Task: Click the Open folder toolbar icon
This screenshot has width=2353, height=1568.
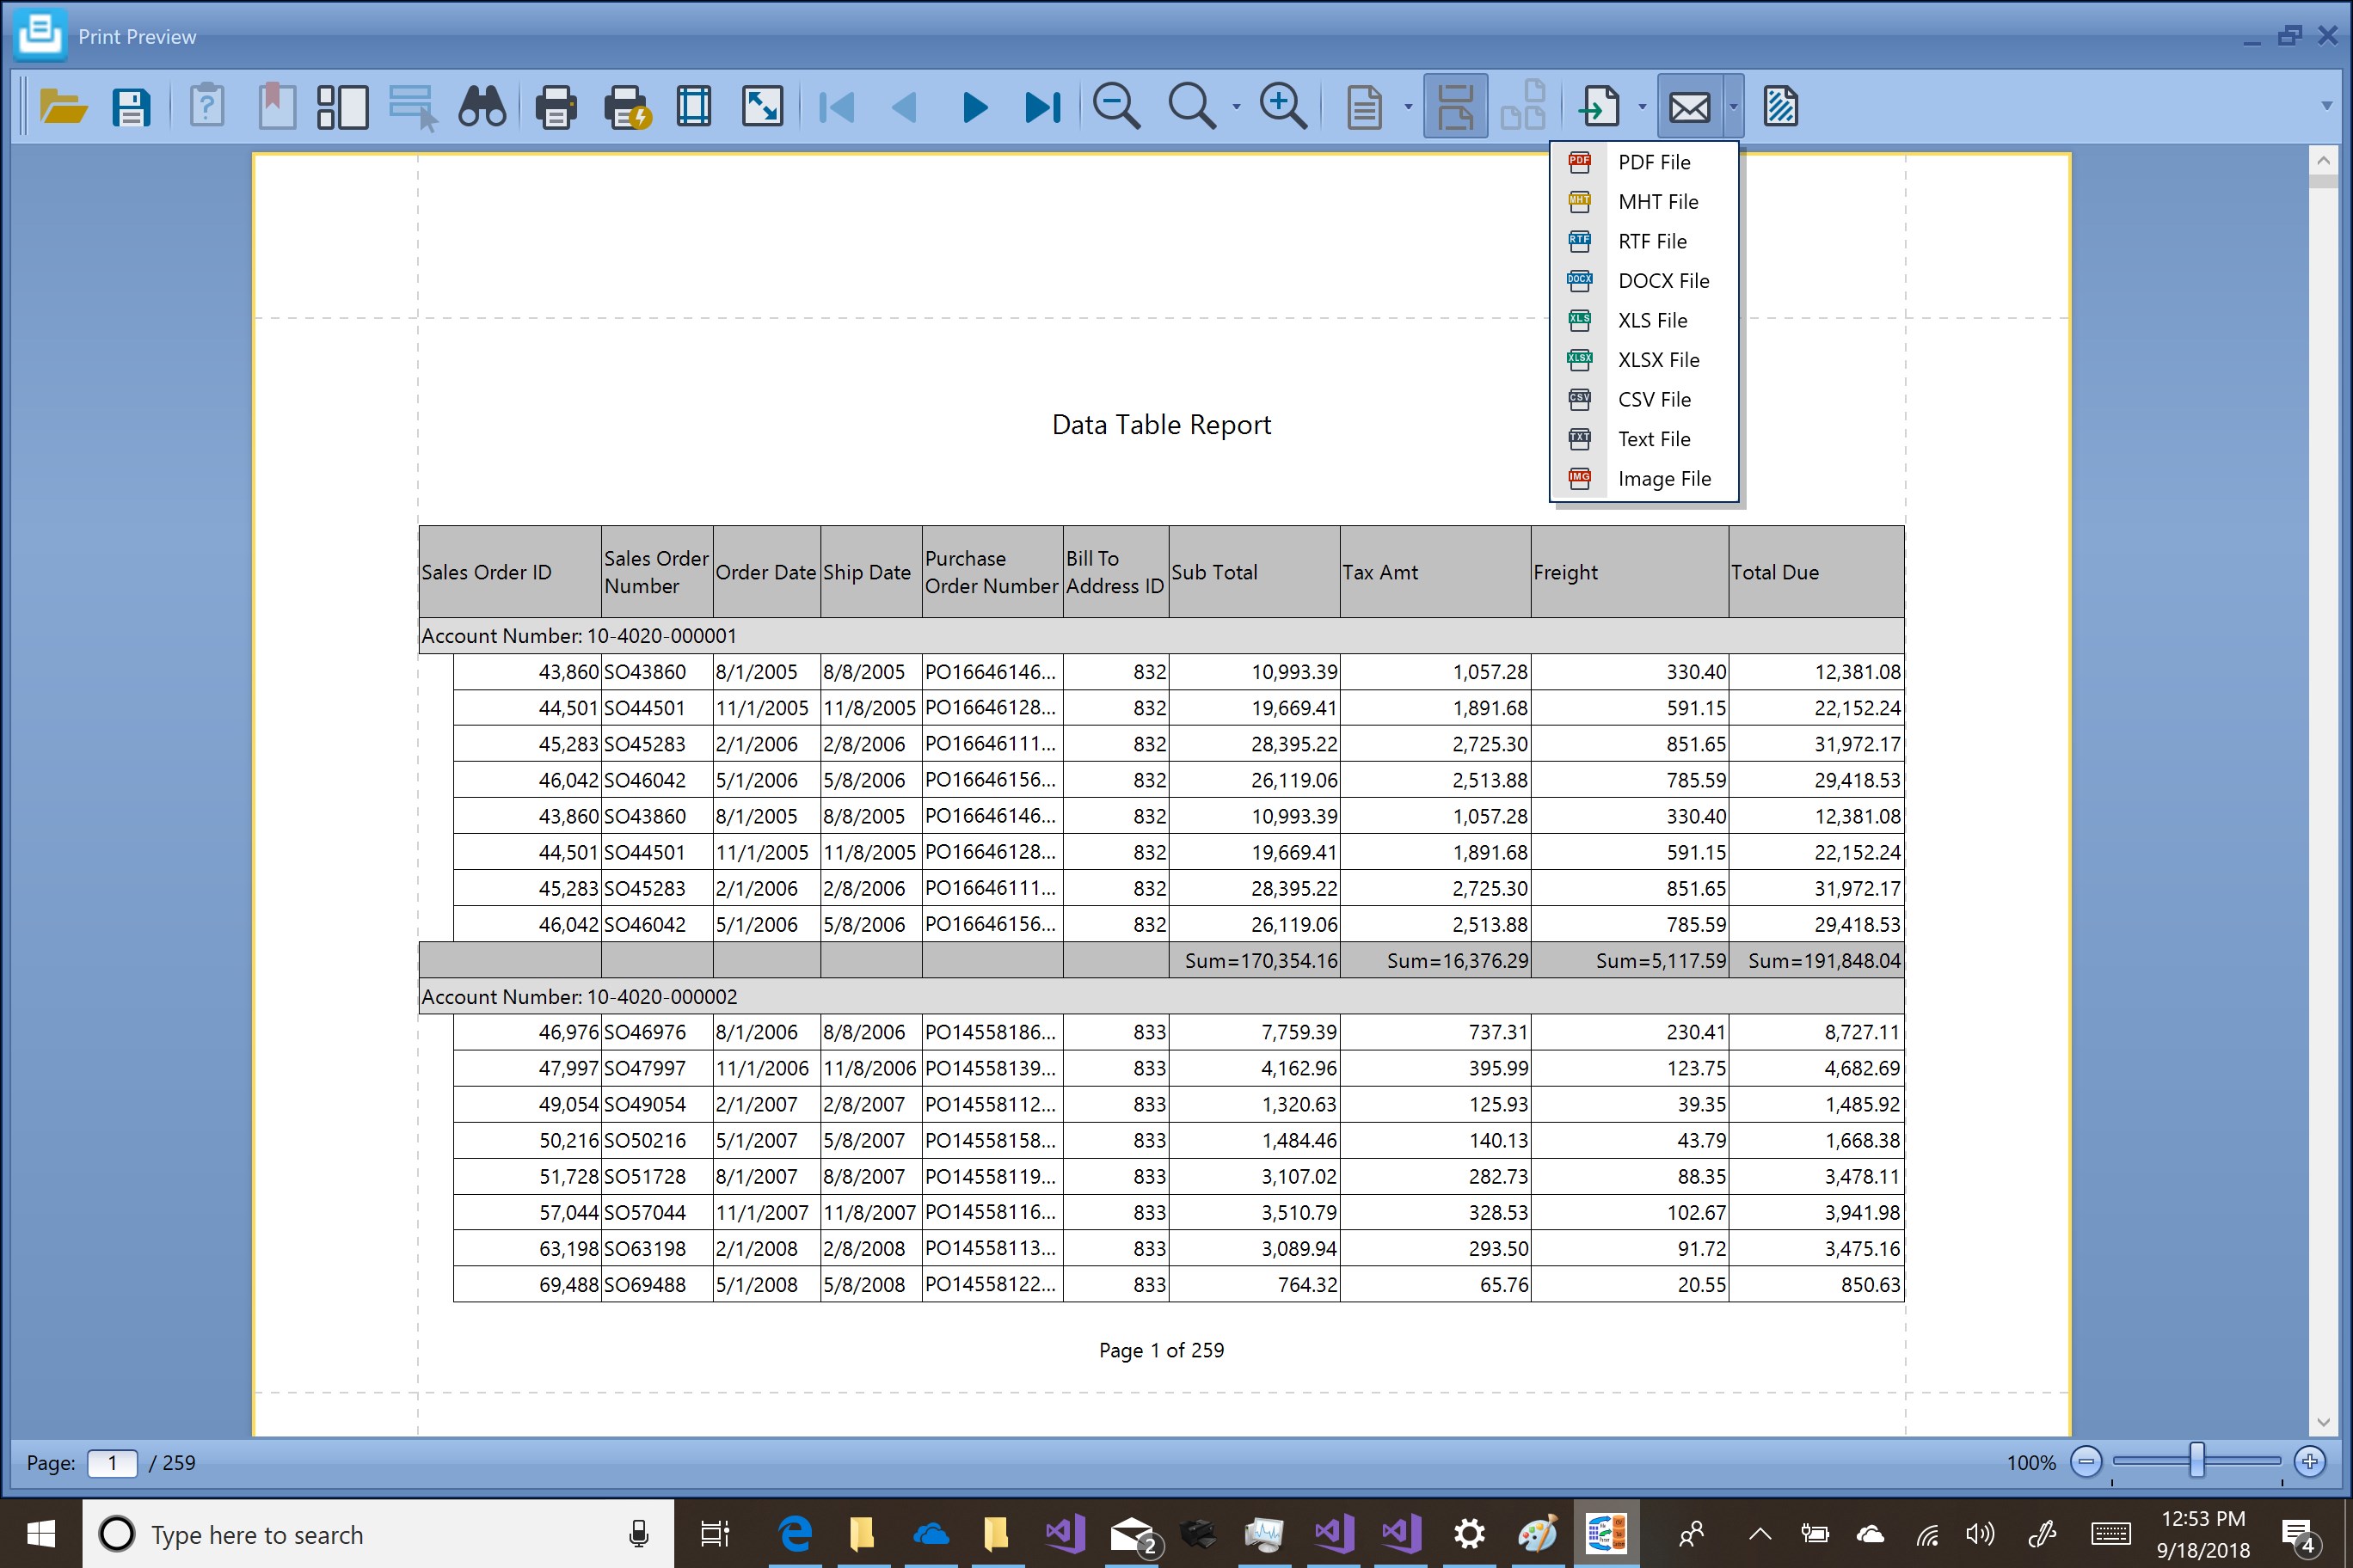Action: (63, 107)
